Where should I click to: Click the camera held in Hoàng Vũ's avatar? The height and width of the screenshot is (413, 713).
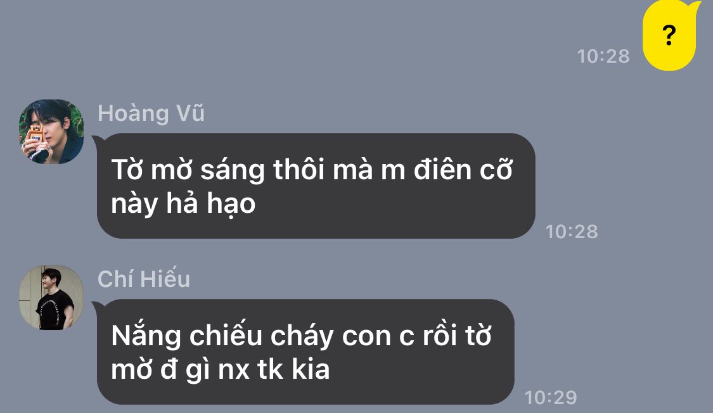coord(35,133)
